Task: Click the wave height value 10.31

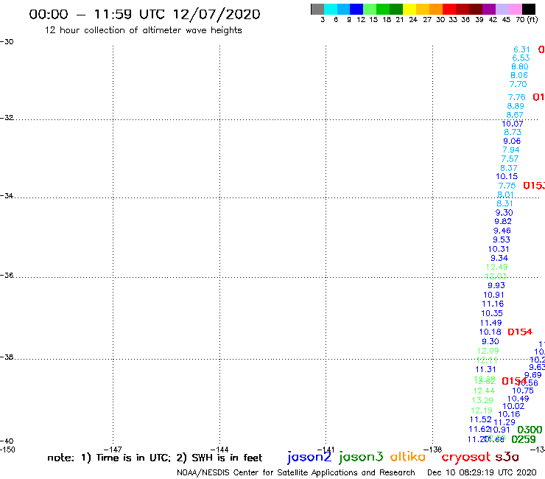Action: click(x=499, y=249)
